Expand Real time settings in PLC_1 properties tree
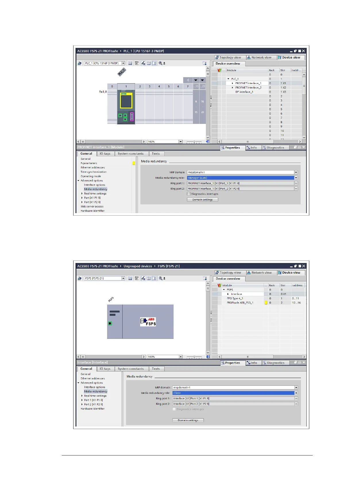The image size is (342, 483). [x=82, y=194]
